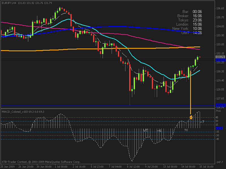Image resolution: width=226 pixels, height=169 pixels.
Task: Click the -45 MACD level label
Action: click(217, 139)
